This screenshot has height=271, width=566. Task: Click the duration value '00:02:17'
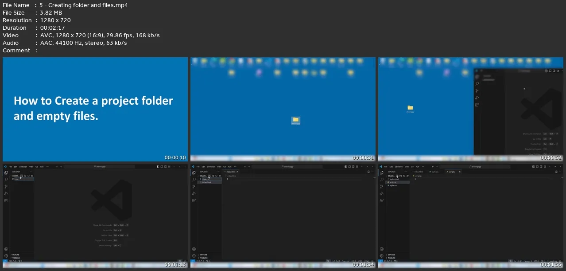pos(52,28)
